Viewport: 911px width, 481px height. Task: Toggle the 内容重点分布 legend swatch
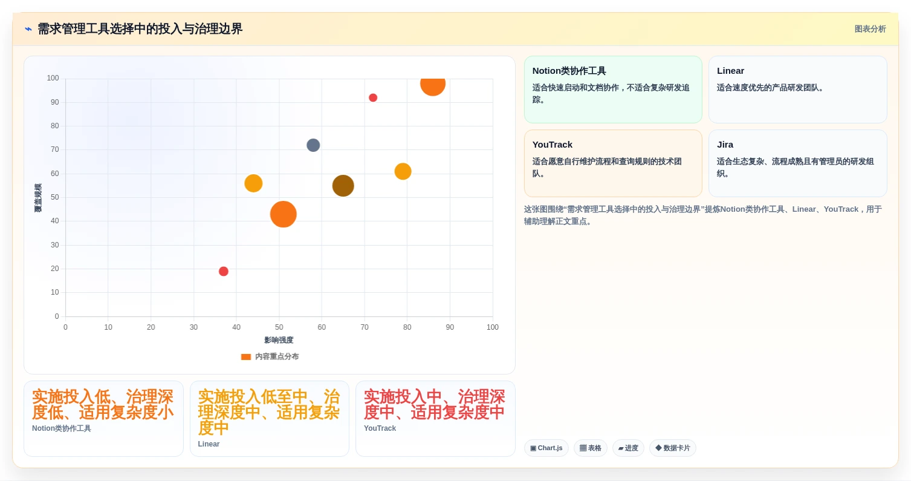(245, 357)
